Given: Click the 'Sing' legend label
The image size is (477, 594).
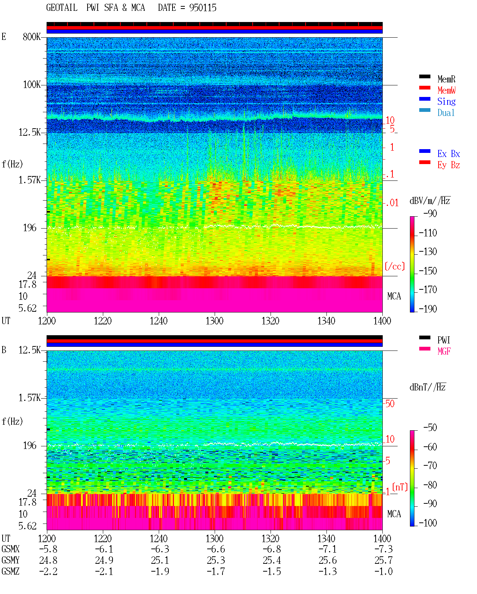Looking at the screenshot, I should (446, 101).
